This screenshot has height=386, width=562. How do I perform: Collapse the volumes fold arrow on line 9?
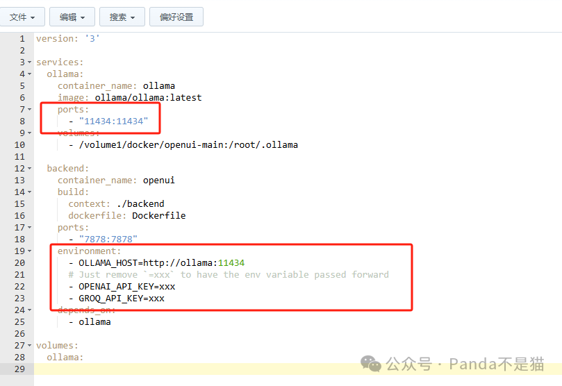pos(29,133)
